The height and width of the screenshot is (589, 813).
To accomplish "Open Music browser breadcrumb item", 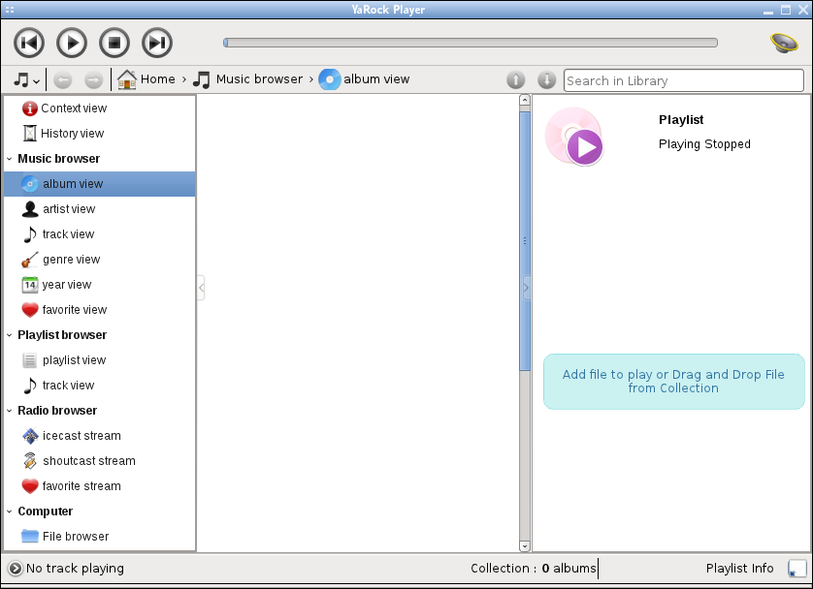I will [247, 79].
